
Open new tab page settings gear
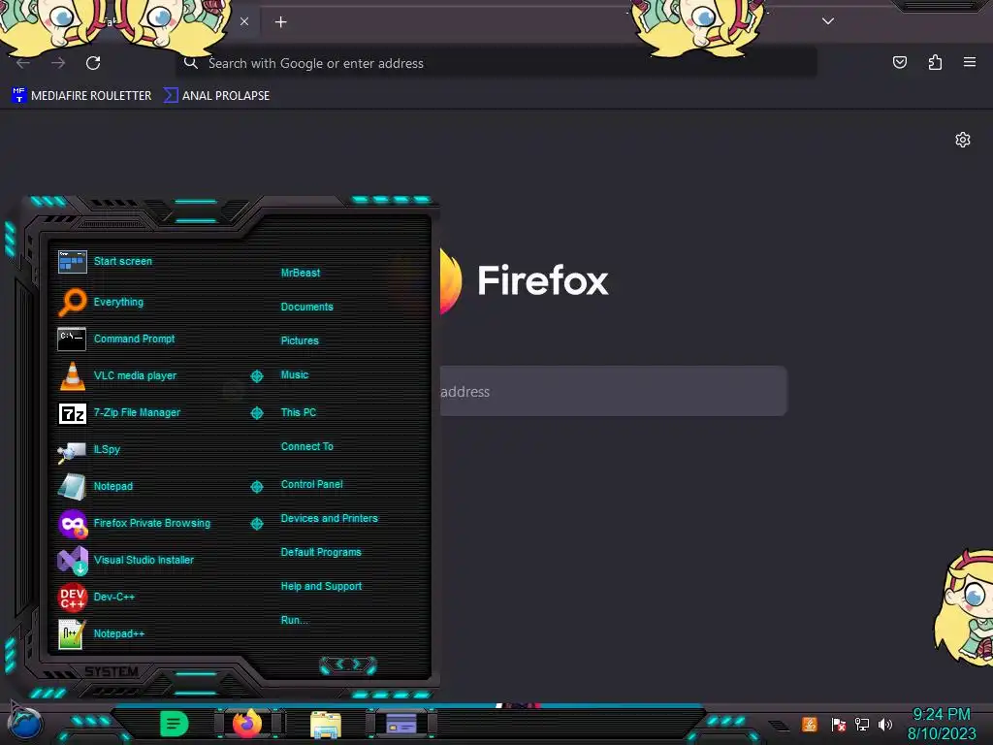[x=963, y=140]
